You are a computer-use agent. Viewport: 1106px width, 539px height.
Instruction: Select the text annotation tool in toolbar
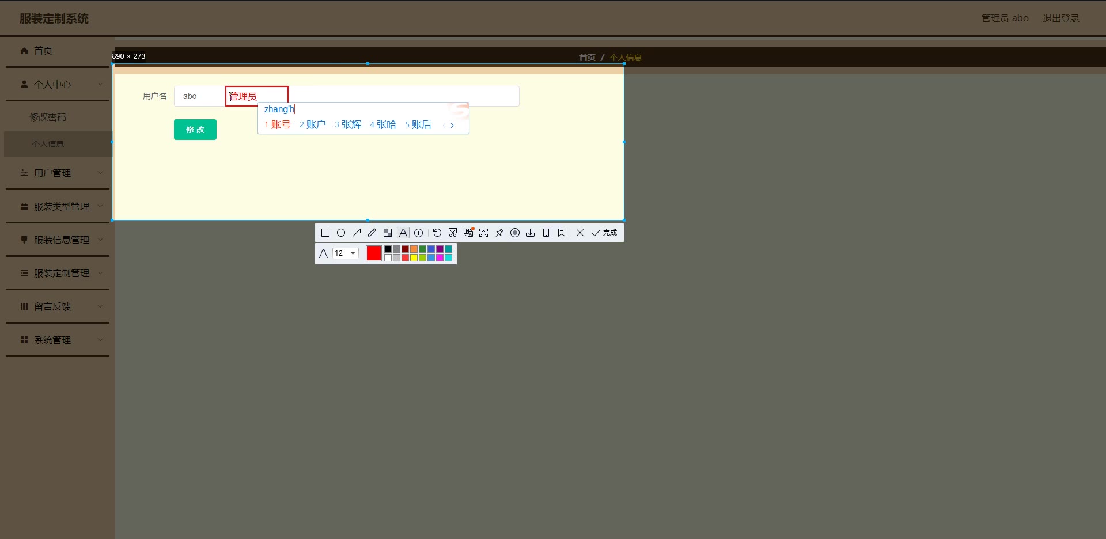click(403, 233)
